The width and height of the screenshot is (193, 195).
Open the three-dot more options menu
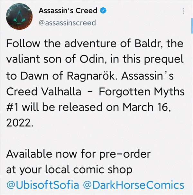click(183, 11)
